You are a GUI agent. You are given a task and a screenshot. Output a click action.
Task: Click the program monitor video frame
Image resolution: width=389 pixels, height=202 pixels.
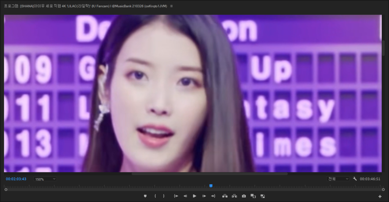tap(193, 94)
